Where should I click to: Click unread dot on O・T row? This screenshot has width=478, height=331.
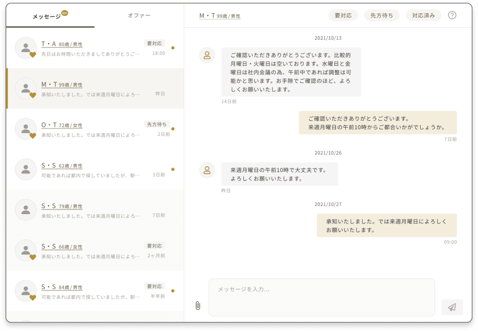pyautogui.click(x=173, y=129)
